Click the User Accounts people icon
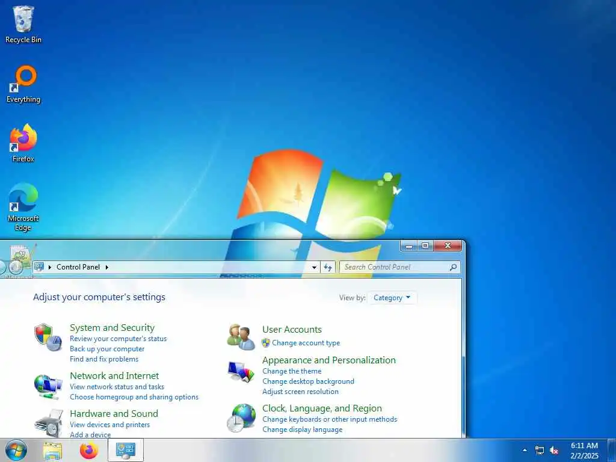Image resolution: width=616 pixels, height=462 pixels. click(x=241, y=337)
